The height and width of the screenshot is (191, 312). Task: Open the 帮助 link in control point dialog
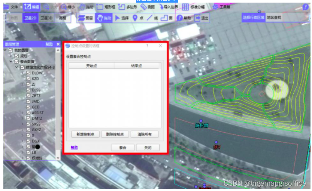(x=74, y=148)
